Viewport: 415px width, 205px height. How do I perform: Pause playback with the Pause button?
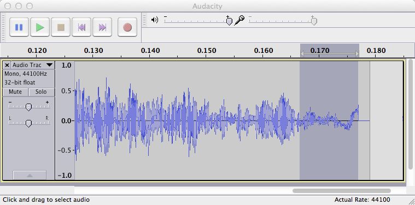tap(19, 27)
